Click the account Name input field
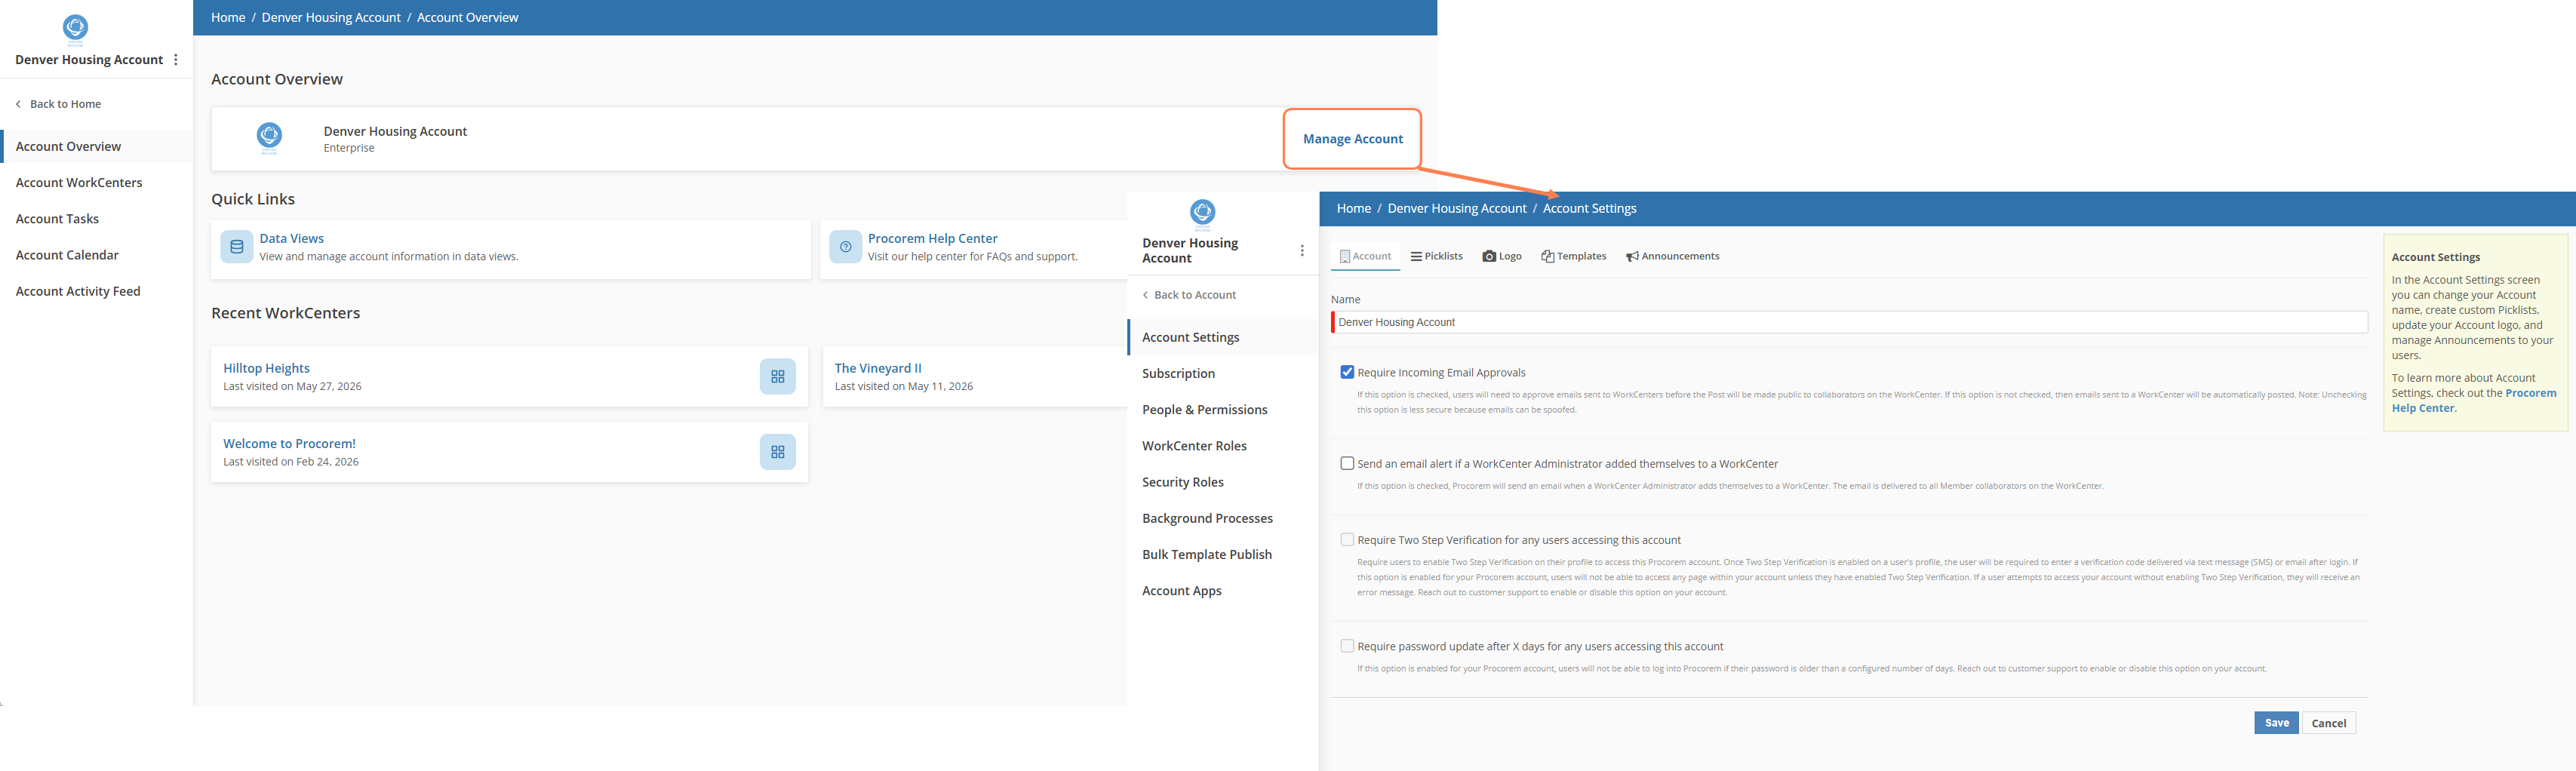The height and width of the screenshot is (771, 2576). (x=1849, y=322)
